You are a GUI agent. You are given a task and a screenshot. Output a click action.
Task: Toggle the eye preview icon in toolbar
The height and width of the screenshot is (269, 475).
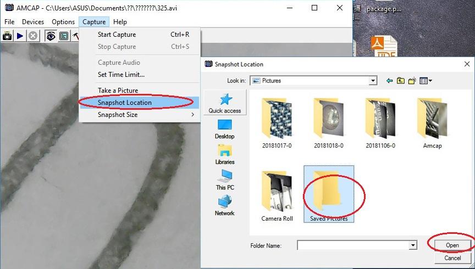(x=51, y=36)
